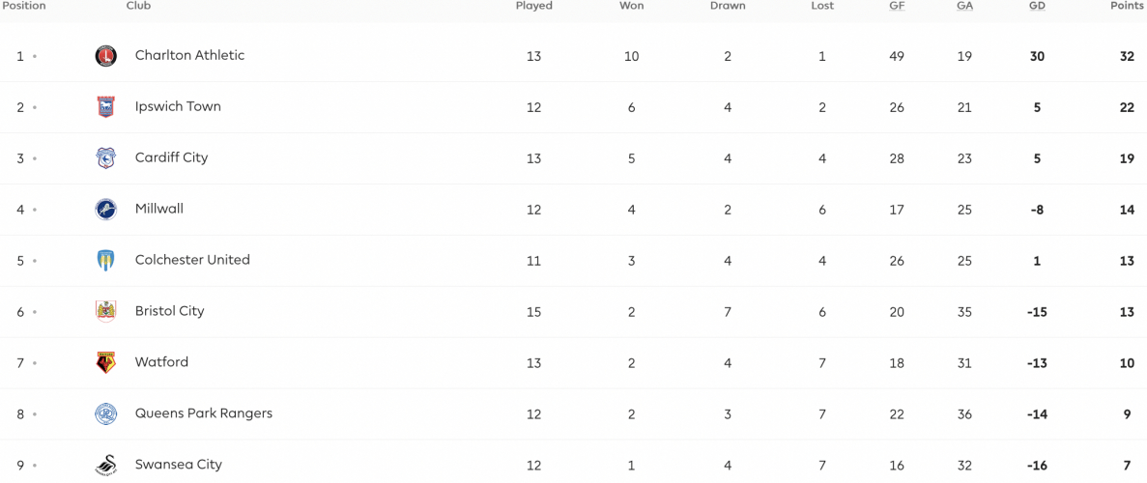The image size is (1147, 483).
Task: Click the Ipswich Town club crest
Action: point(106,107)
